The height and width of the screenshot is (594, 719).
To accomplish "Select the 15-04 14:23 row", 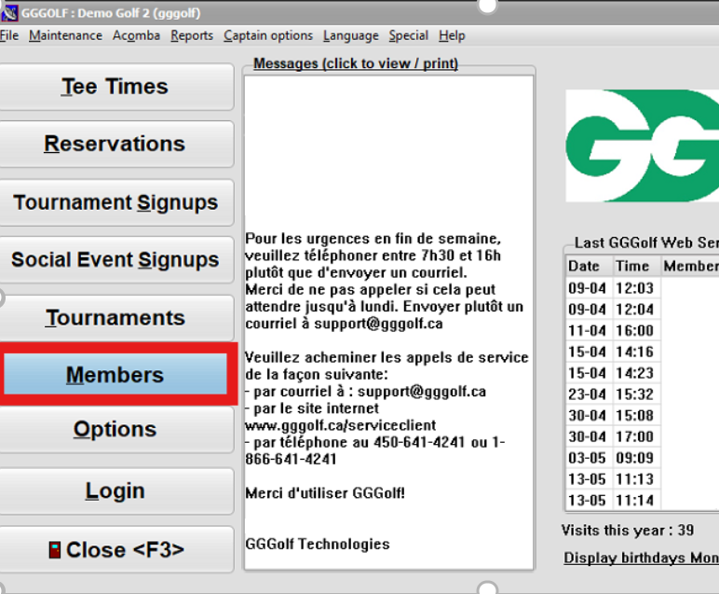I will (642, 373).
